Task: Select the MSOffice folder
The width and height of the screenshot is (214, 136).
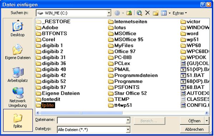Action: tap(122, 33)
